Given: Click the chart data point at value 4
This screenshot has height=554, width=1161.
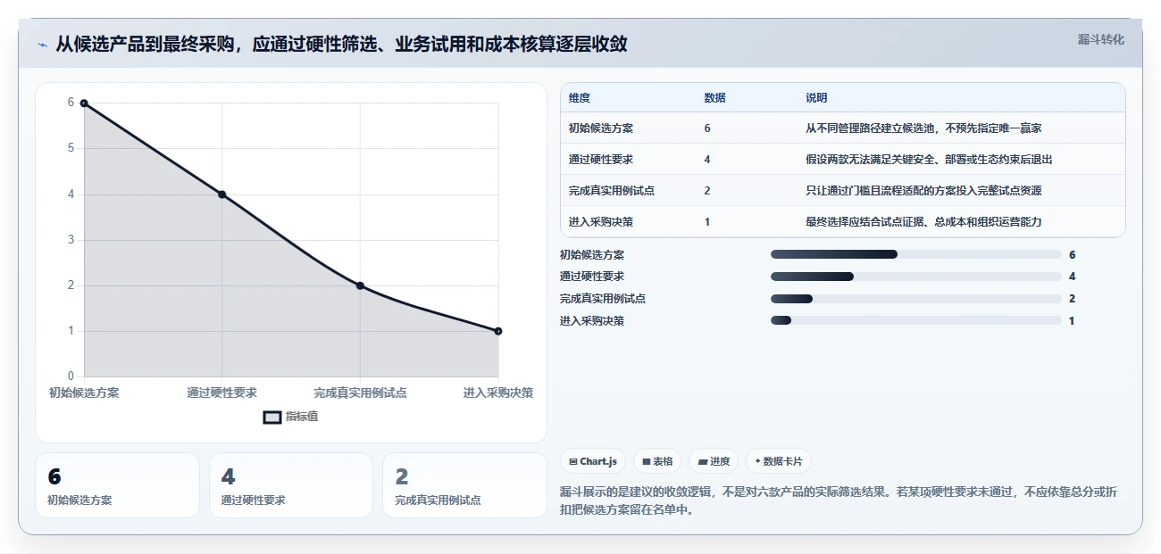Looking at the screenshot, I should pyautogui.click(x=221, y=194).
